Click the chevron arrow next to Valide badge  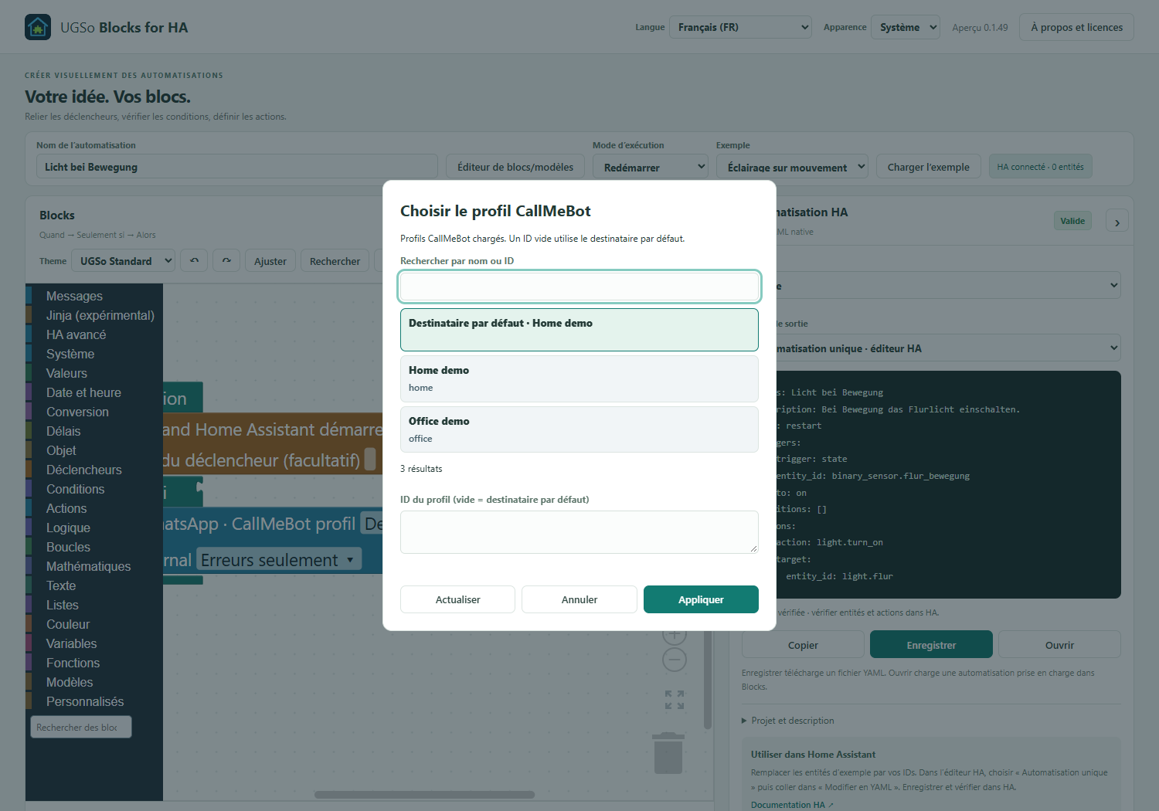point(1117,222)
